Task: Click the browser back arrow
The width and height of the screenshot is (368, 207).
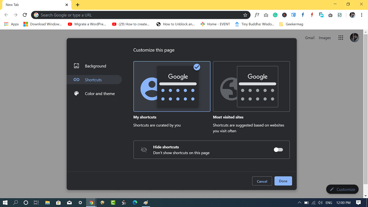Action: tap(6, 15)
